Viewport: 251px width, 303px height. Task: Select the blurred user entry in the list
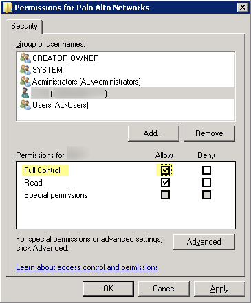coord(126,93)
